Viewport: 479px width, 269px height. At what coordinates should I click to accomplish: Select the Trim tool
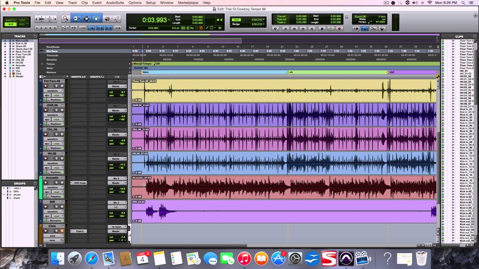pos(76,19)
